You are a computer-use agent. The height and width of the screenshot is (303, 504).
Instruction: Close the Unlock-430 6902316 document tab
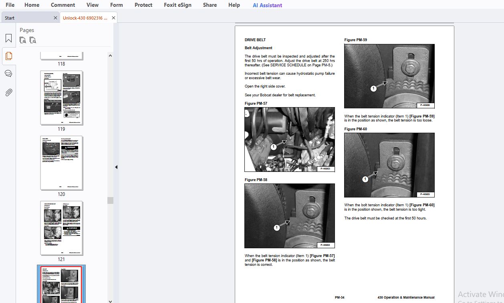tap(113, 18)
